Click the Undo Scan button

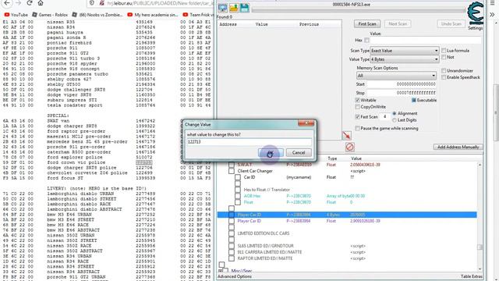pyautogui.click(x=451, y=24)
